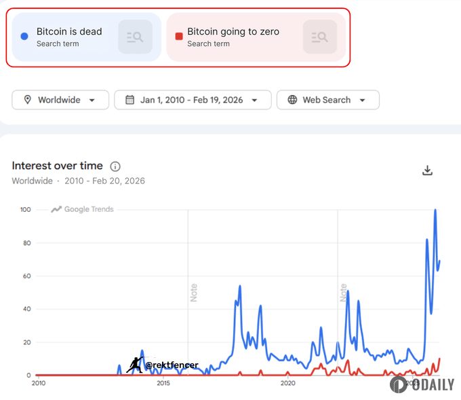Expand the Web Search type dropdown
Screen dimensions: 461x400
(363, 100)
